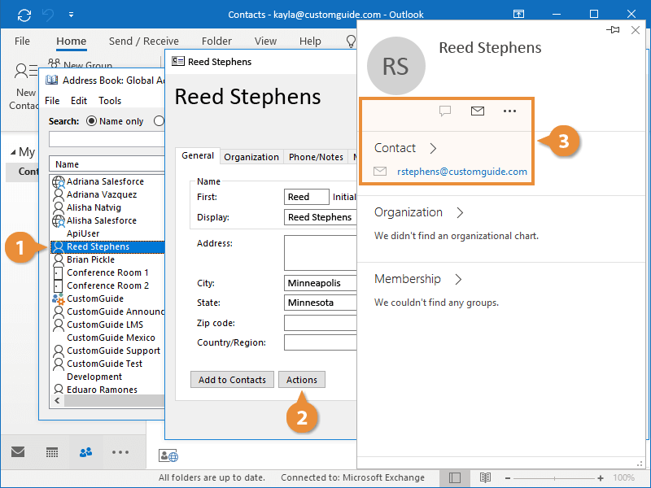Click the Display name field
Image resolution: width=651 pixels, height=488 pixels.
(320, 217)
